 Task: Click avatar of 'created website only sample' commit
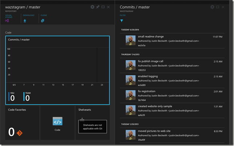pyautogui.click(x=130, y=110)
